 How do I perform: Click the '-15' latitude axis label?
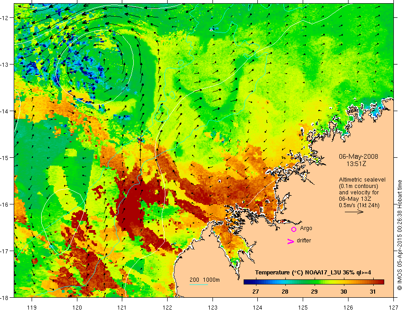point(5,157)
